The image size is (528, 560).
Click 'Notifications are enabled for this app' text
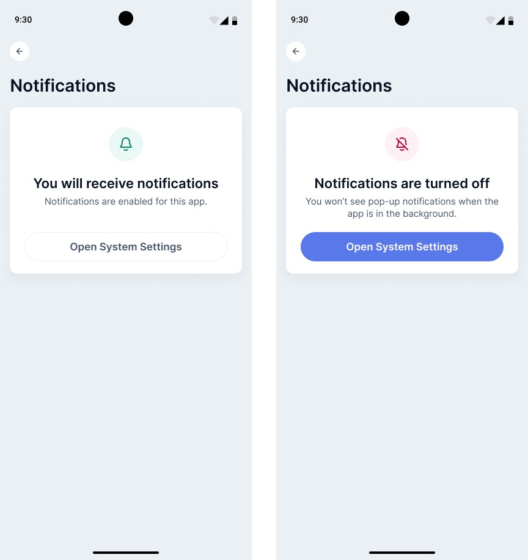click(126, 202)
